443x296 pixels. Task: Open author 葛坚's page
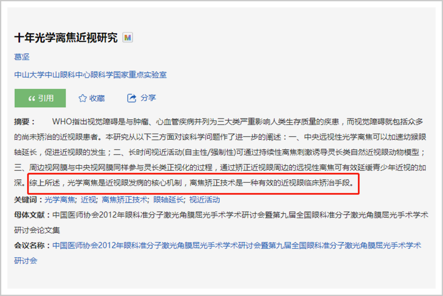click(22, 57)
